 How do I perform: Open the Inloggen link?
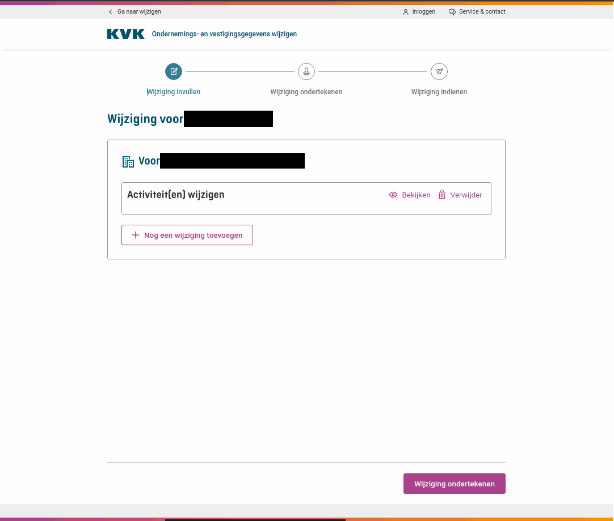pos(423,11)
